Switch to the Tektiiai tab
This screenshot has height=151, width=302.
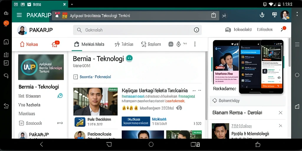coord(124,44)
